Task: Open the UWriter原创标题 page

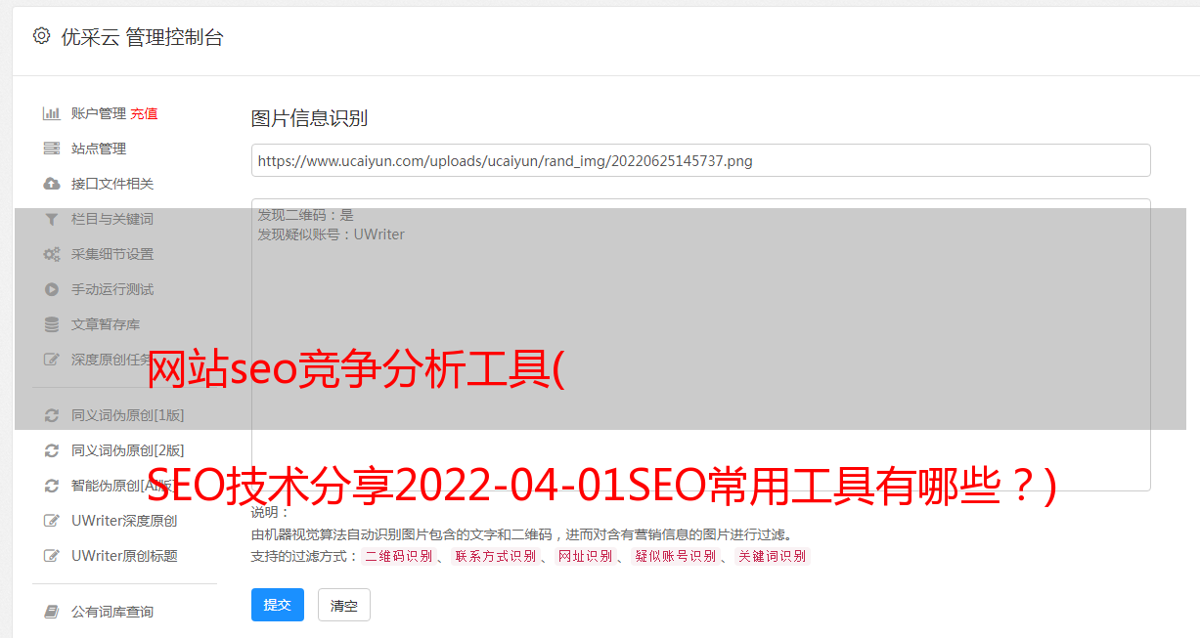Action: click(124, 556)
